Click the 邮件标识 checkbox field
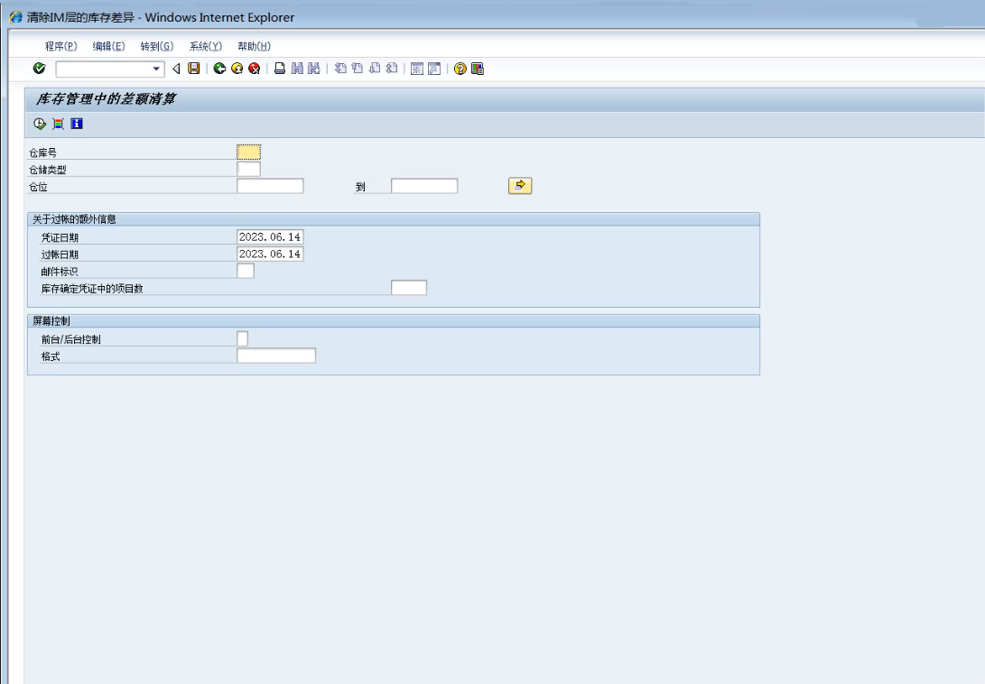This screenshot has width=985, height=684. [x=246, y=271]
